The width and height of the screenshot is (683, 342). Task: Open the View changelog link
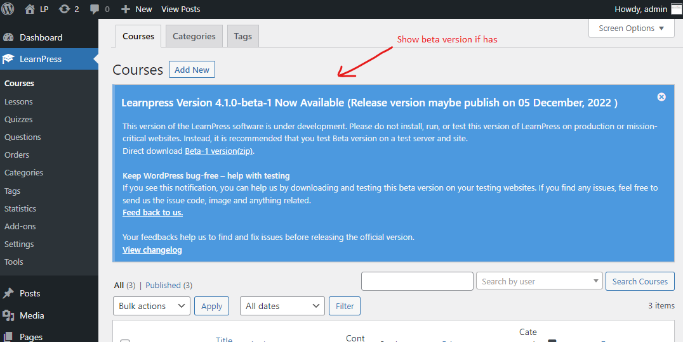tap(152, 250)
